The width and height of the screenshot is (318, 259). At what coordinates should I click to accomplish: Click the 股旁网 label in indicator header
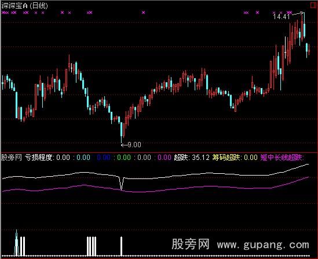pyautogui.click(x=12, y=158)
